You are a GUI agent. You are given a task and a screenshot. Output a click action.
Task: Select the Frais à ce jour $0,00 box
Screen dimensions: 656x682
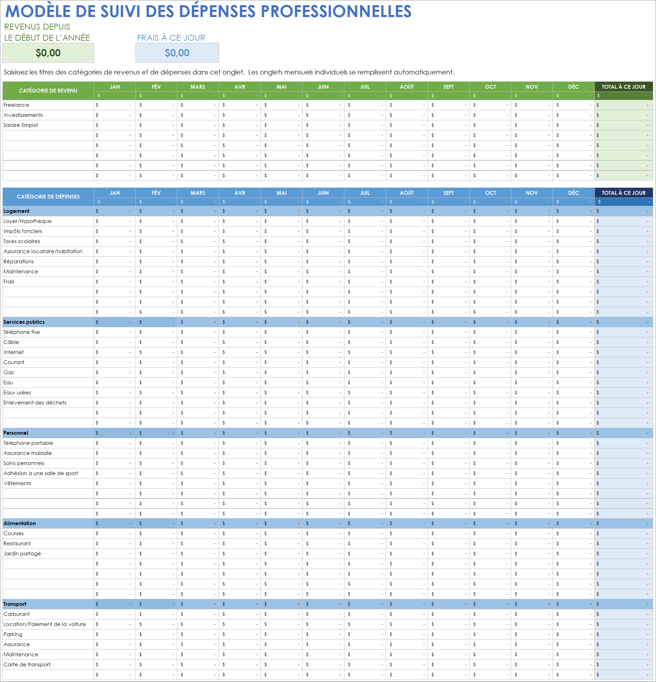coord(177,53)
